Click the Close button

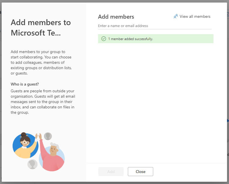tap(141, 172)
